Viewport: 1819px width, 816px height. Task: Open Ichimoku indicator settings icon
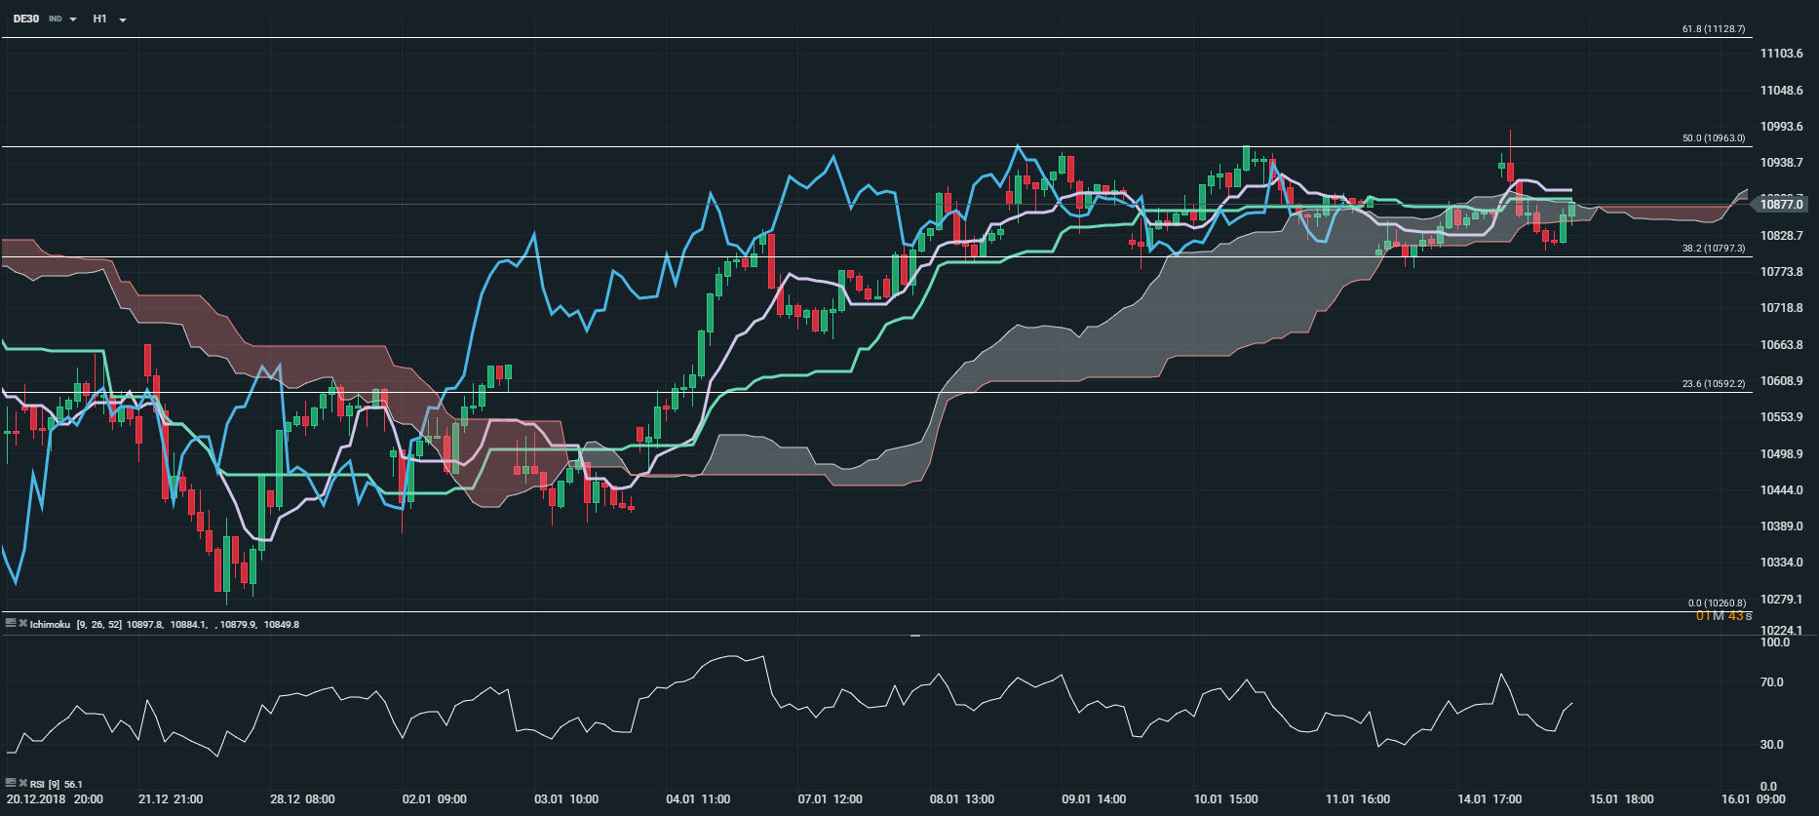pos(10,624)
